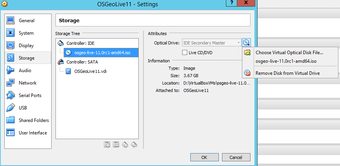340x166 pixels.
Task: Toggle the Live CD/DVD checkbox
Action: (x=185, y=53)
